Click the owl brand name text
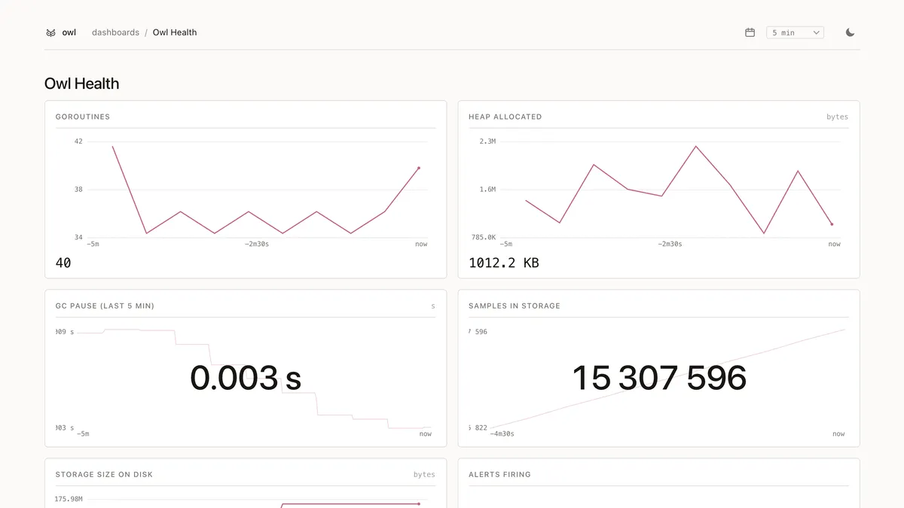Image resolution: width=904 pixels, height=508 pixels. tap(69, 32)
